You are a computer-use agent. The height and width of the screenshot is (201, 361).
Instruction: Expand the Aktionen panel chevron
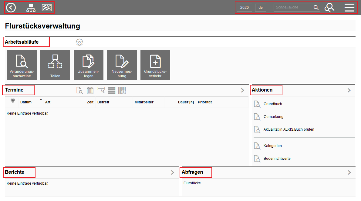(349, 90)
